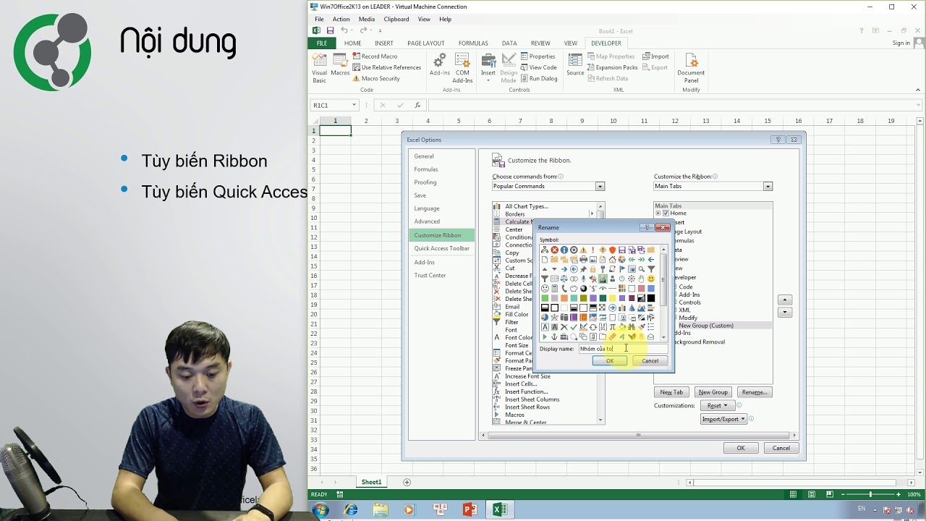This screenshot has height=521, width=926.
Task: Click Import in XML group
Action: 655,56
